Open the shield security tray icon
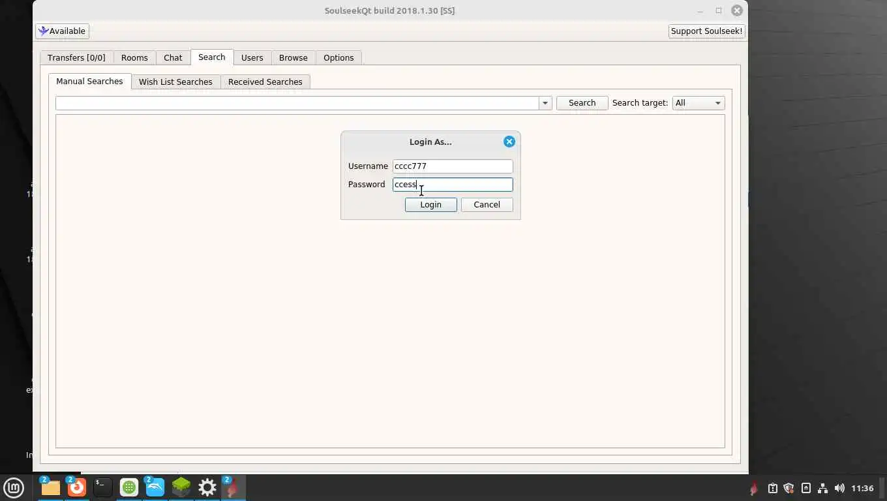The image size is (887, 501). pos(789,488)
